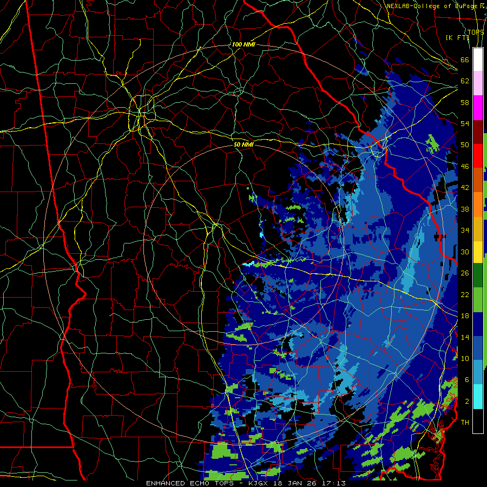This screenshot has height=487, width=487.
Task: Click the "TOPS" legend title
Action: tap(476, 32)
